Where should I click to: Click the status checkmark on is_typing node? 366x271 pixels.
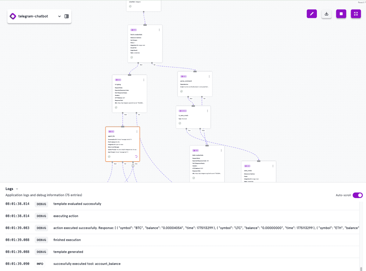[x=116, y=107]
